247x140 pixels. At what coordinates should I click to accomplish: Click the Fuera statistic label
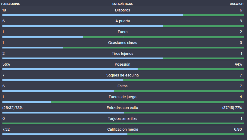(123, 32)
